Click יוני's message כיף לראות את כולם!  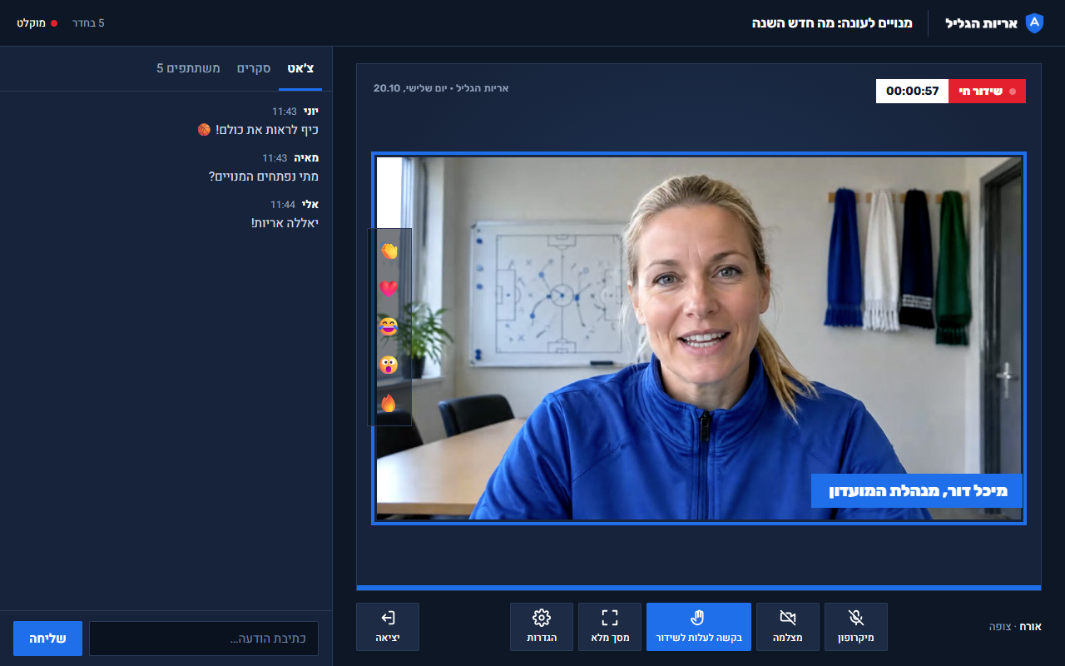point(258,130)
